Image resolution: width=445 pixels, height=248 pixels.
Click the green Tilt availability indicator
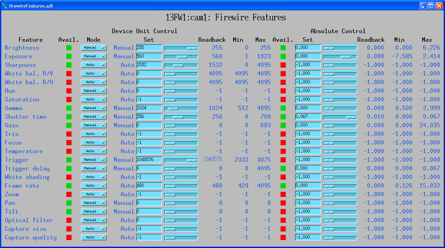(68, 211)
